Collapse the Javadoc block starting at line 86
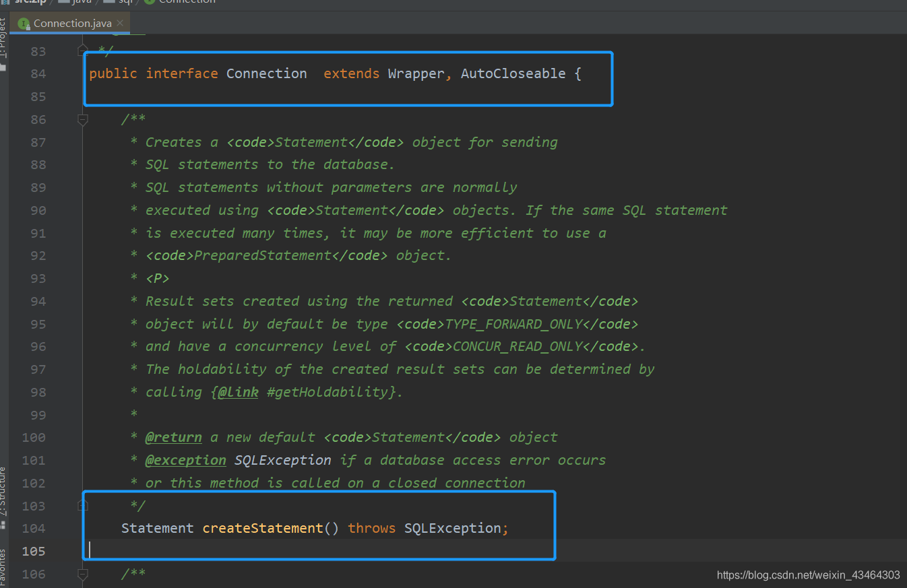Image resolution: width=907 pixels, height=588 pixels. 83,120
